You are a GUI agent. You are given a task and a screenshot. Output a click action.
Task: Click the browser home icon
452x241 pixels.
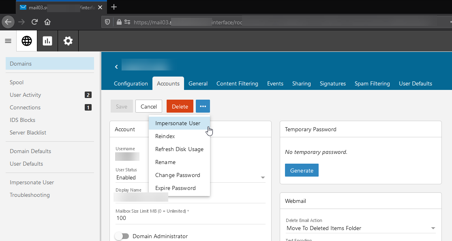47,22
